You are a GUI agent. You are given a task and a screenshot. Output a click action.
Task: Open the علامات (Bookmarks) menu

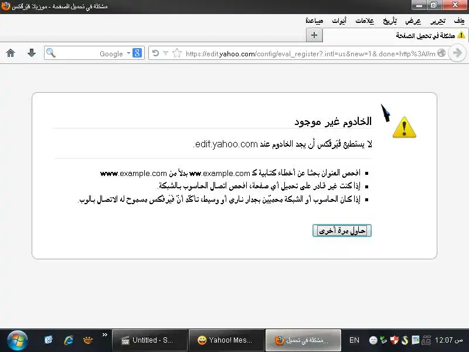364,21
